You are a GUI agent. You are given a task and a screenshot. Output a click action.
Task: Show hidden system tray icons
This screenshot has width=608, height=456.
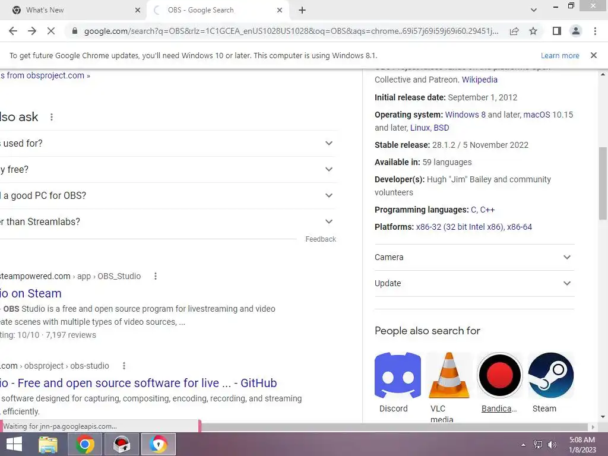coord(524,445)
